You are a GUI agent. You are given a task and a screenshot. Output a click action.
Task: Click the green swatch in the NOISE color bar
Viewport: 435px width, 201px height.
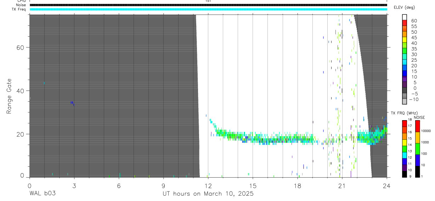click(417, 149)
